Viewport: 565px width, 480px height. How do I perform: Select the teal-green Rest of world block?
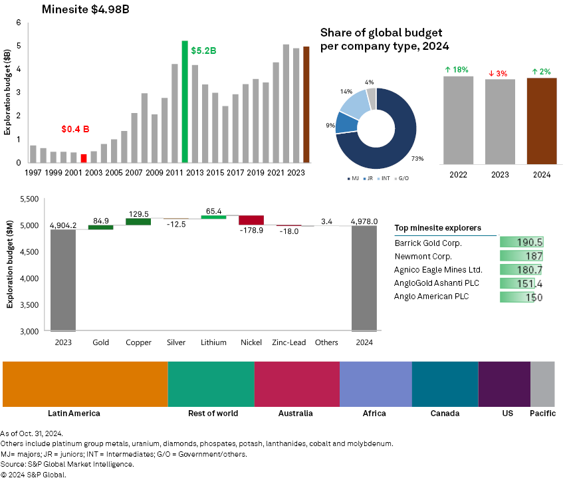211,384
